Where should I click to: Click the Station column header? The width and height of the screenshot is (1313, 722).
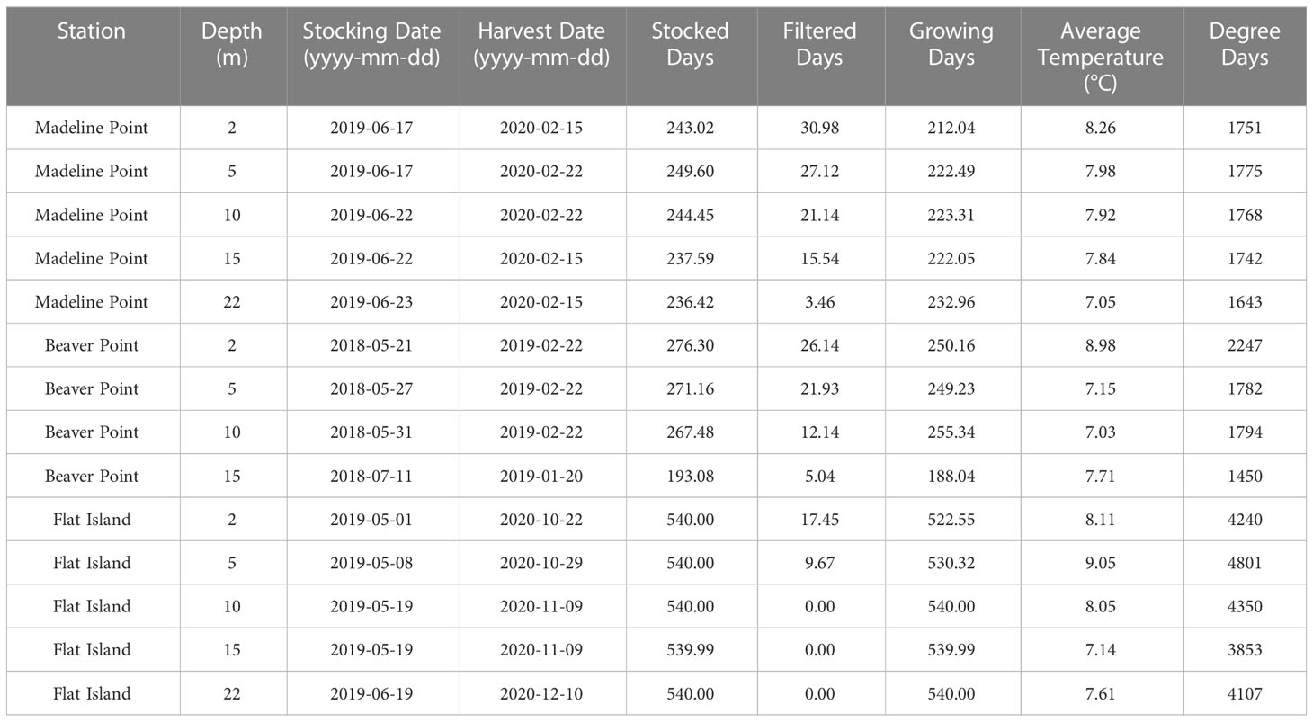(x=92, y=31)
